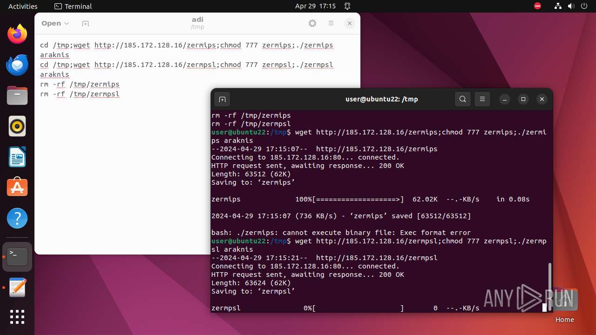Click 'Length: 63512 (62K)' terminal line
Screen dimensions: 596x335
(x=251, y=174)
